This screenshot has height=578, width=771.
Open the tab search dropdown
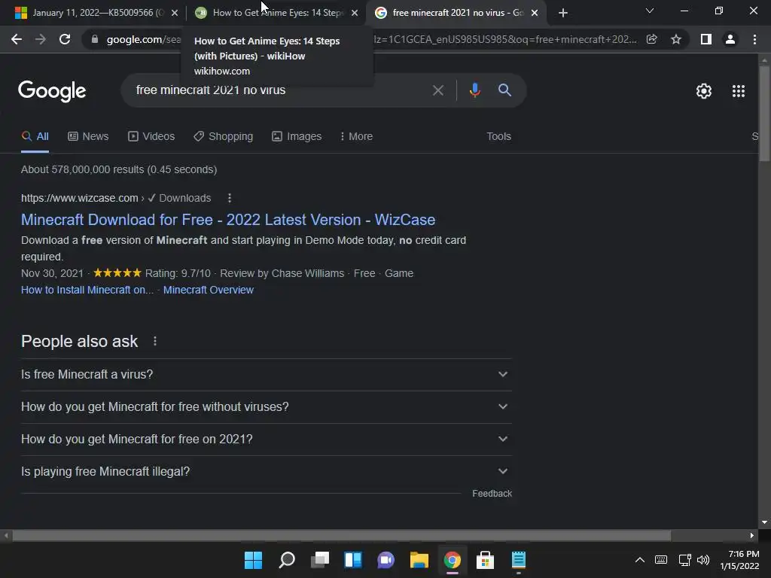650,11
